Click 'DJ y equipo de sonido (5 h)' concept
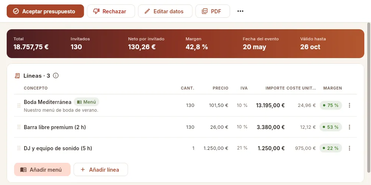 coord(58,148)
